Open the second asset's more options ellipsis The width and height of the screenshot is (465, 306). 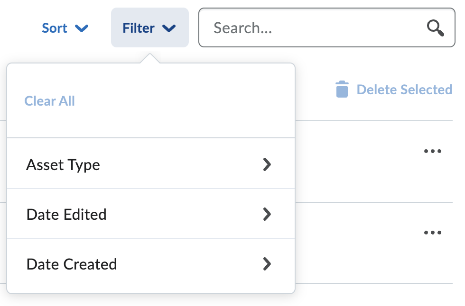coord(433,232)
